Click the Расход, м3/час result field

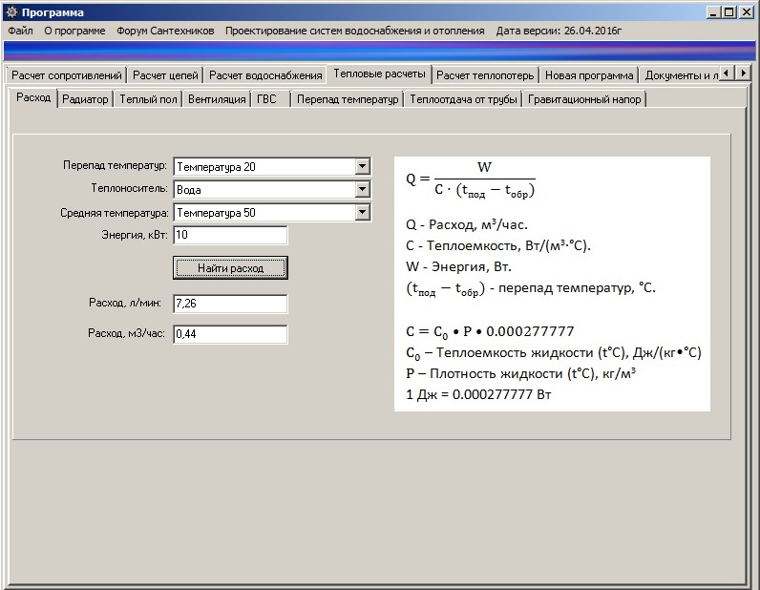click(x=230, y=334)
